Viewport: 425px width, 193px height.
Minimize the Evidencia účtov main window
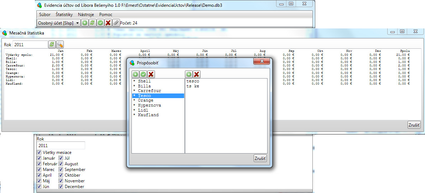(x=282, y=4)
